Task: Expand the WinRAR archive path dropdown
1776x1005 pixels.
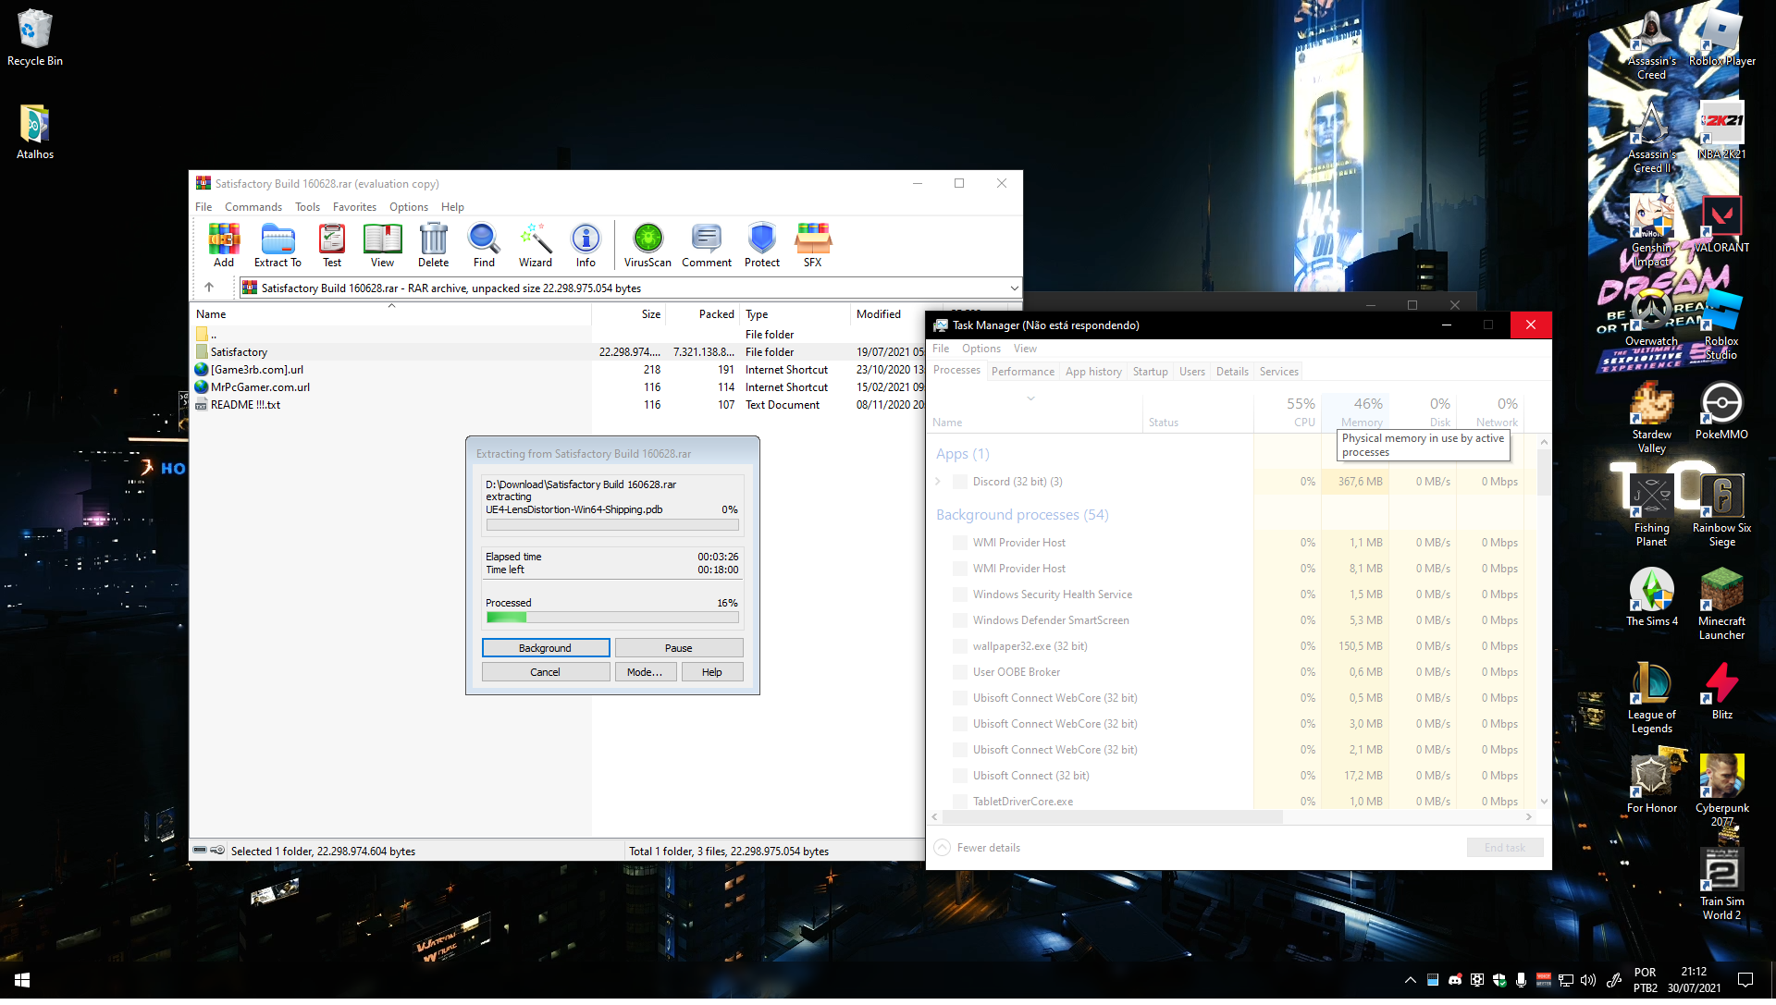Action: [1014, 288]
